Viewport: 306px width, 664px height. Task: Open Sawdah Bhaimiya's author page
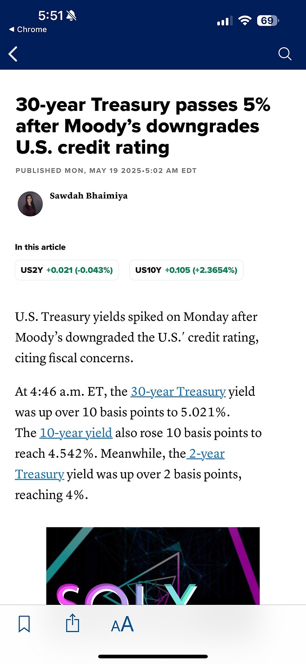pyautogui.click(x=88, y=196)
